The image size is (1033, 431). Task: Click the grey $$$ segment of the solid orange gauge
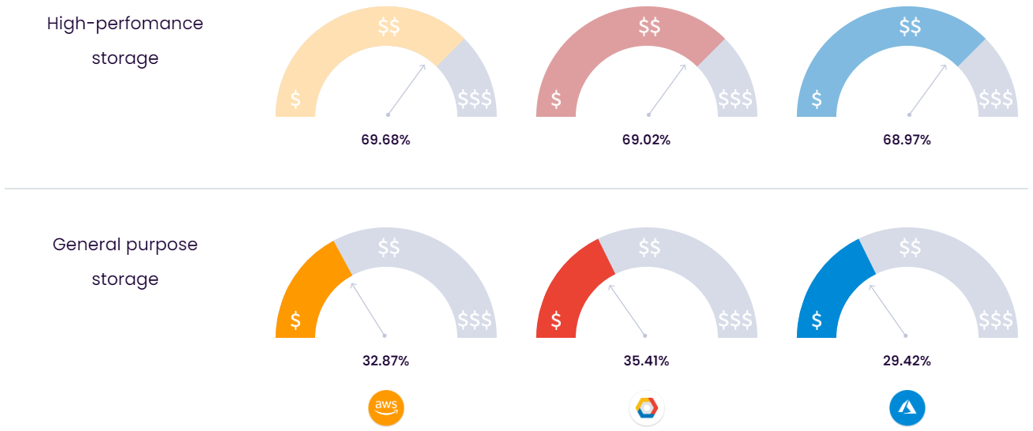475,320
